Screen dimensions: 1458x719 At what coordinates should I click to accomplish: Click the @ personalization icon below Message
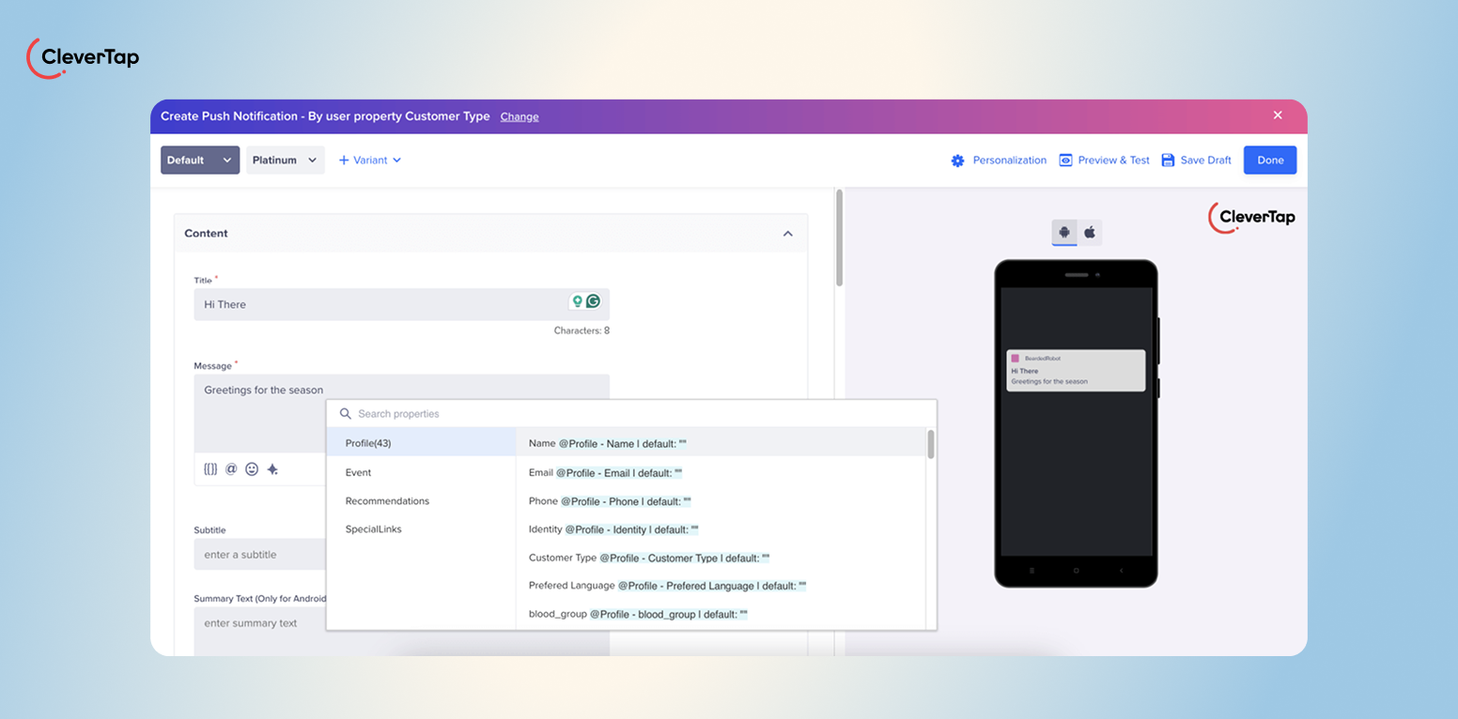pos(231,468)
